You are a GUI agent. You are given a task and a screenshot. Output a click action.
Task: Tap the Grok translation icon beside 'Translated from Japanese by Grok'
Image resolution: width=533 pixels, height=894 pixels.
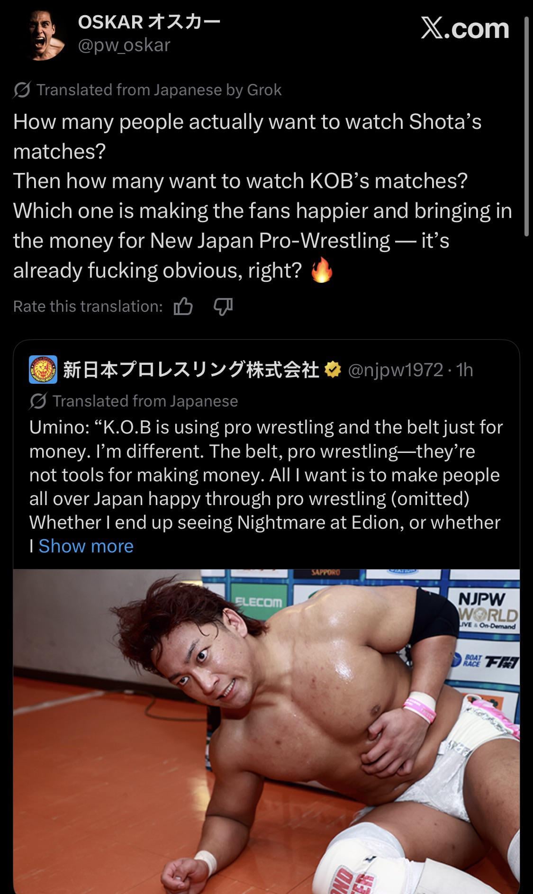(22, 90)
